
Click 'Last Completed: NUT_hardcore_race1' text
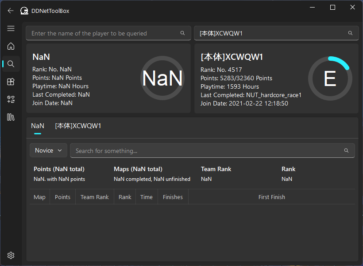click(251, 95)
